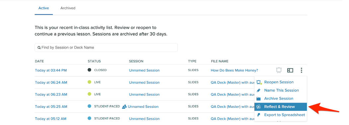
Task: Click the pencil icon for Name This Session
Action: pyautogui.click(x=258, y=90)
